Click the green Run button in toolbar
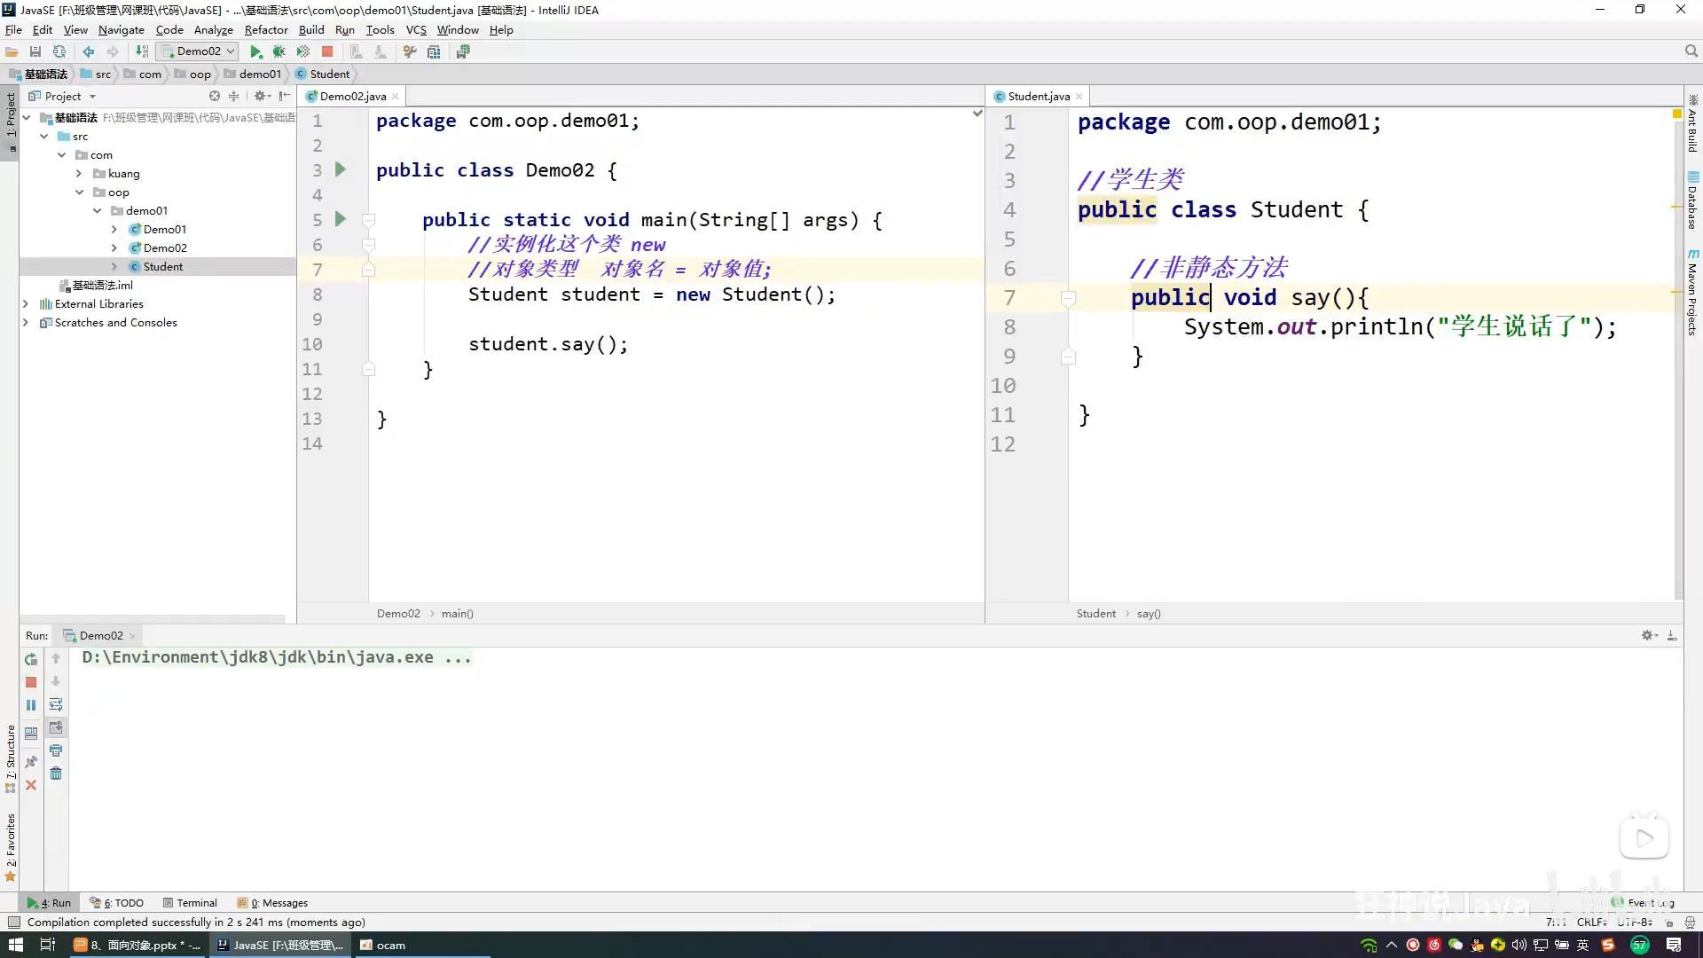 (x=255, y=51)
